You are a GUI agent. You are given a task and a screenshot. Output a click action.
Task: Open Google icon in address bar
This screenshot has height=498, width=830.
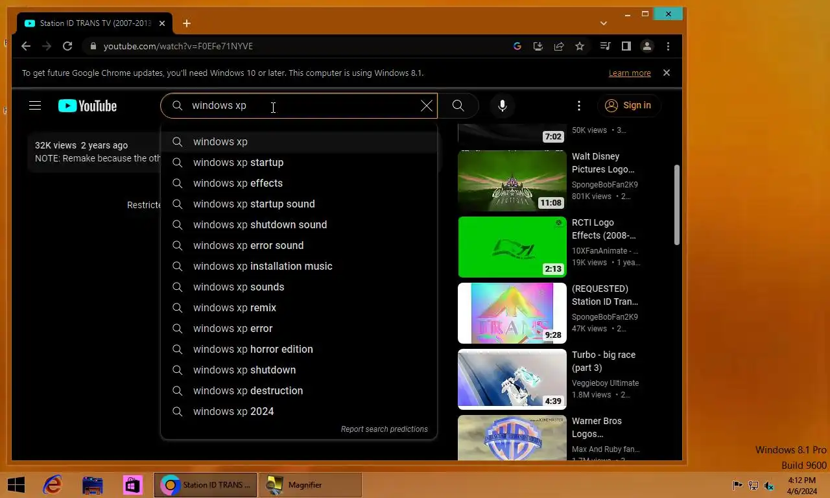(517, 46)
